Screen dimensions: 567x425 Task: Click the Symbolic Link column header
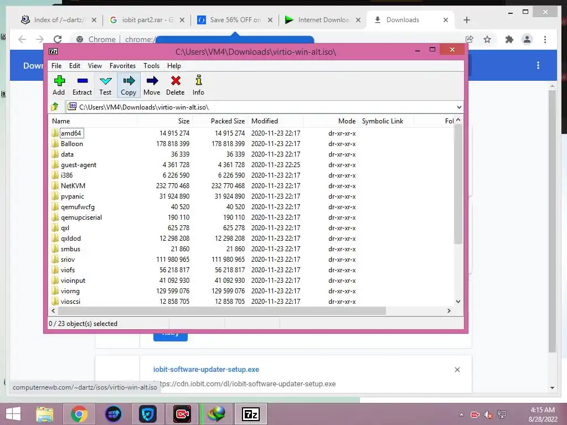coord(386,121)
